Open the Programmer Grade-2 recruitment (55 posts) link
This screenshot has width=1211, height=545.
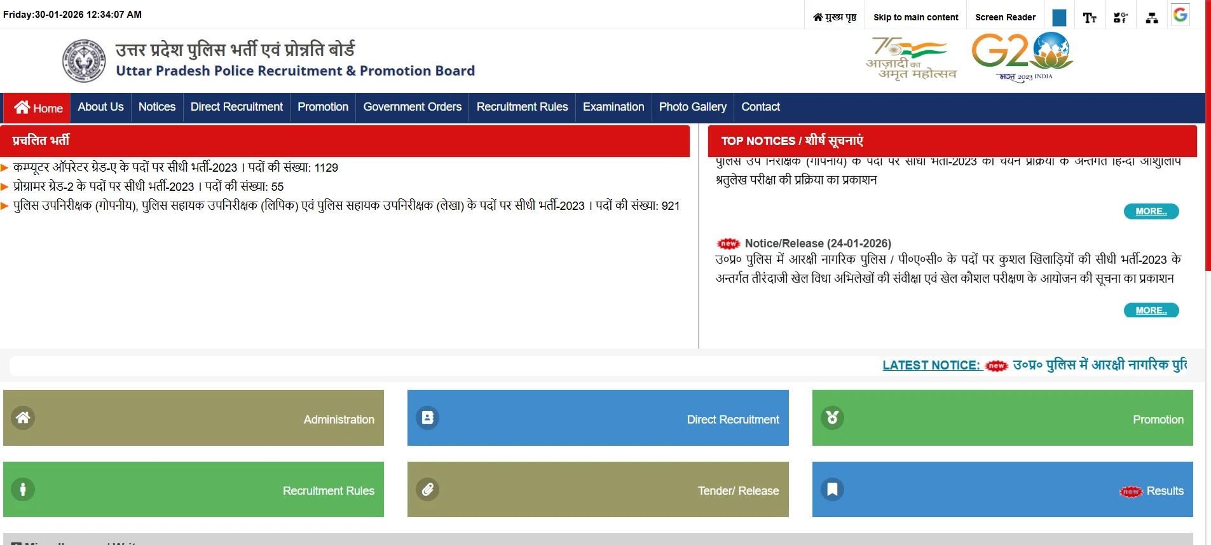tap(148, 186)
